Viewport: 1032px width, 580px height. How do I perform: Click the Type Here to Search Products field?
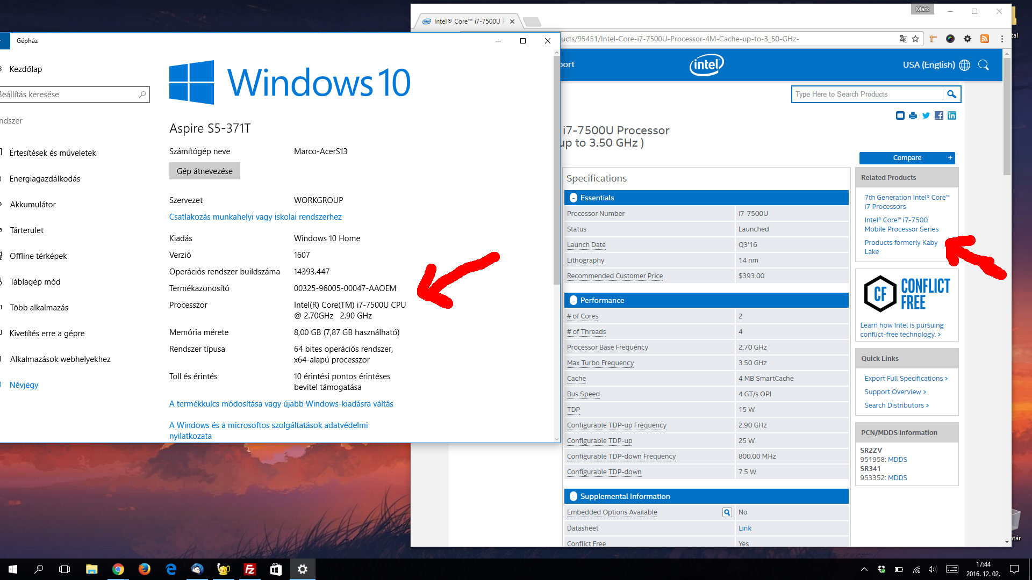(x=868, y=94)
